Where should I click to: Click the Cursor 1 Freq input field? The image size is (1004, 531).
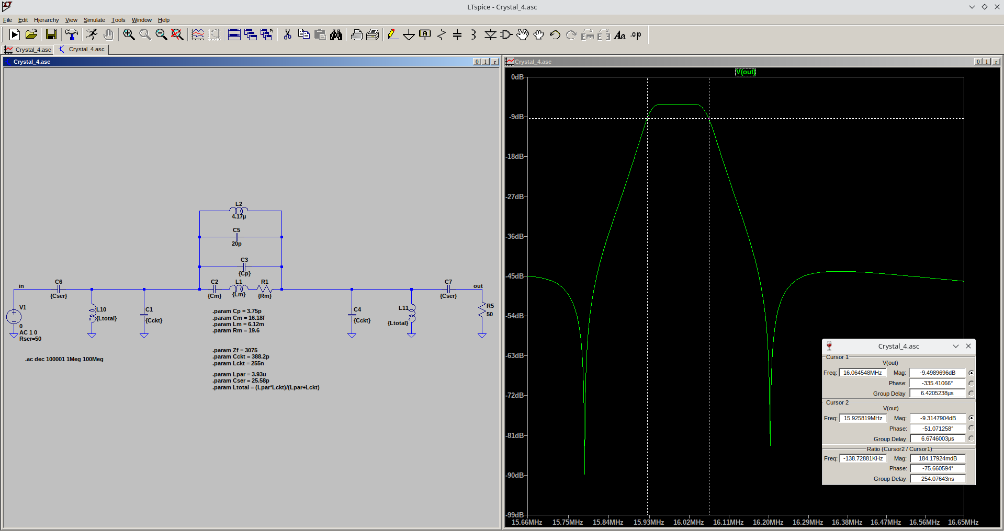(862, 373)
